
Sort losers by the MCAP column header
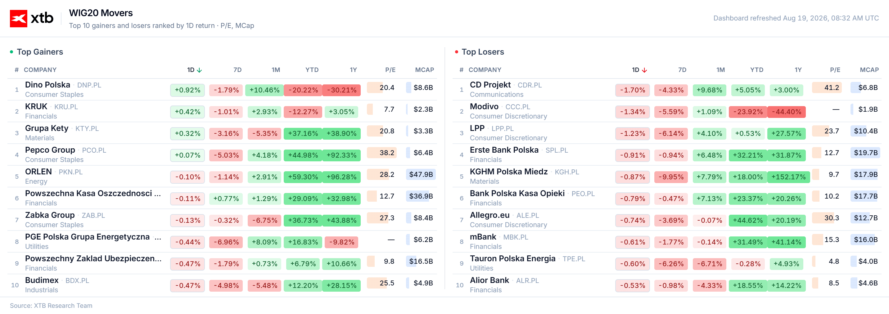[x=869, y=70]
